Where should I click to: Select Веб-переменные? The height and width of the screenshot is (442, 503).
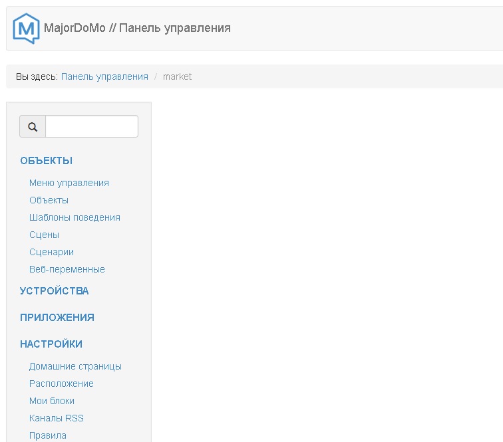coord(67,269)
